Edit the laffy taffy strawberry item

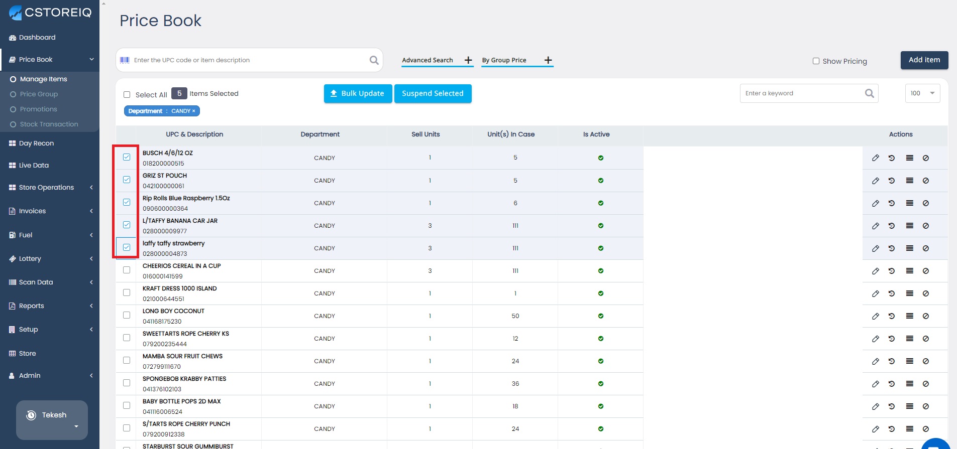pos(876,248)
